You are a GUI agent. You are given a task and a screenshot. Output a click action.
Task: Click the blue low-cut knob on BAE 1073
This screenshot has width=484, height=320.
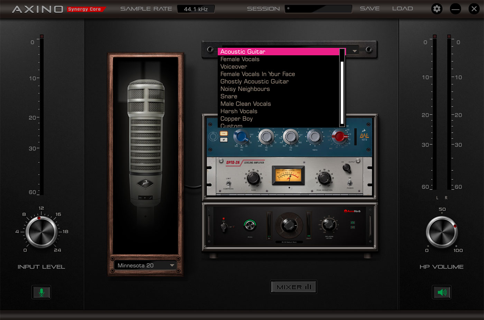[x=241, y=137]
